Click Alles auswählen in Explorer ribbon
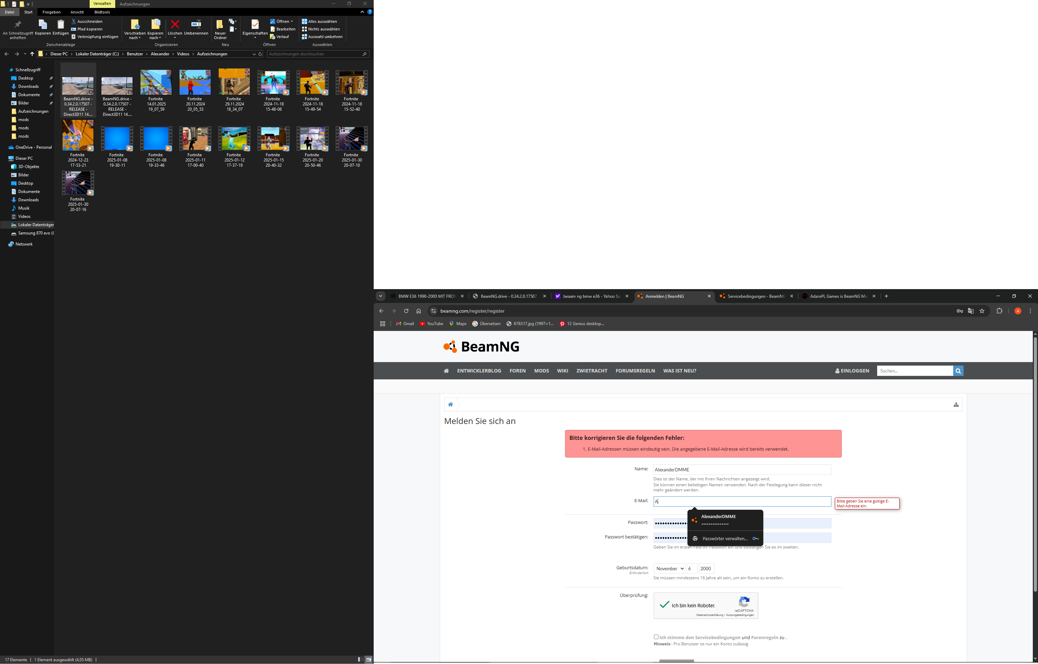Viewport: 1038px width, 664px height. pos(319,21)
